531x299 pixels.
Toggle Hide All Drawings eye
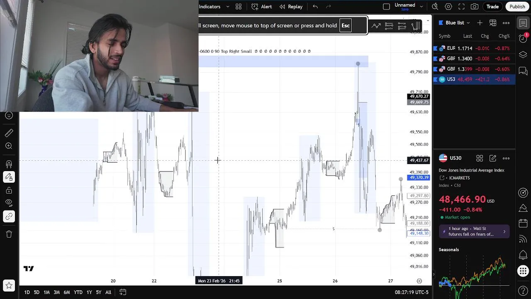[9, 203]
